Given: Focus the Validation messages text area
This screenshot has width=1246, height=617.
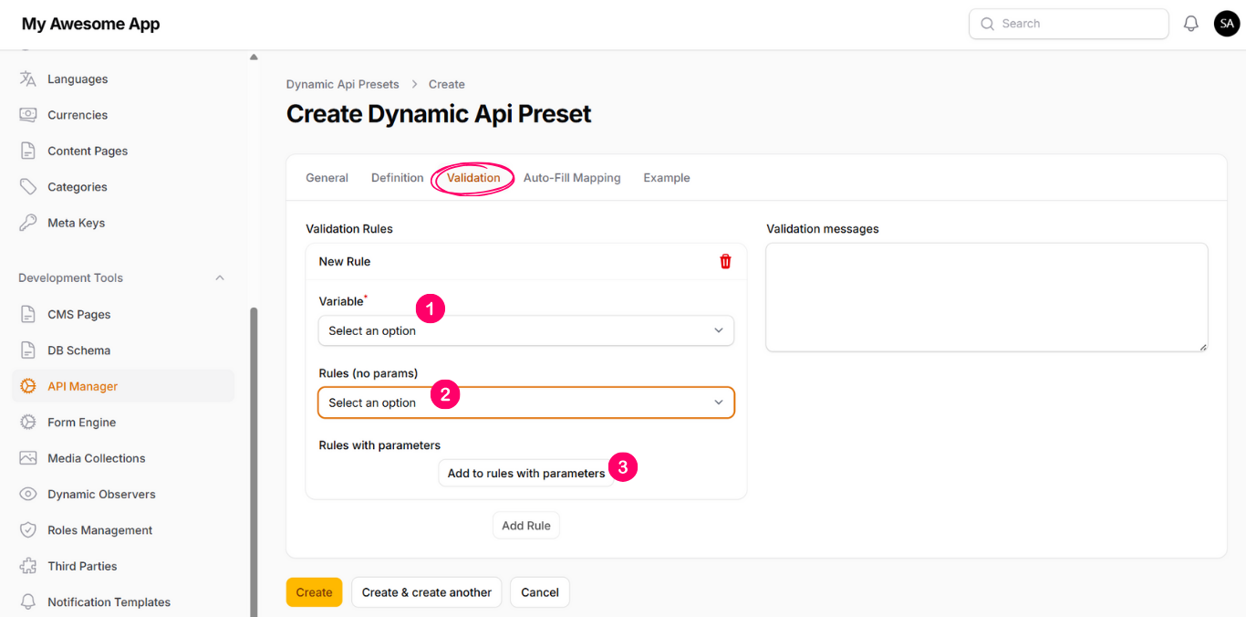Looking at the screenshot, I should pos(986,297).
